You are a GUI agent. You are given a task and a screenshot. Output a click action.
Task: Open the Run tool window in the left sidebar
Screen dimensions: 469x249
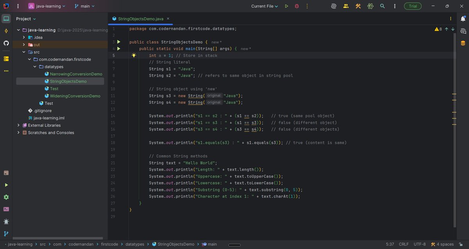6,185
